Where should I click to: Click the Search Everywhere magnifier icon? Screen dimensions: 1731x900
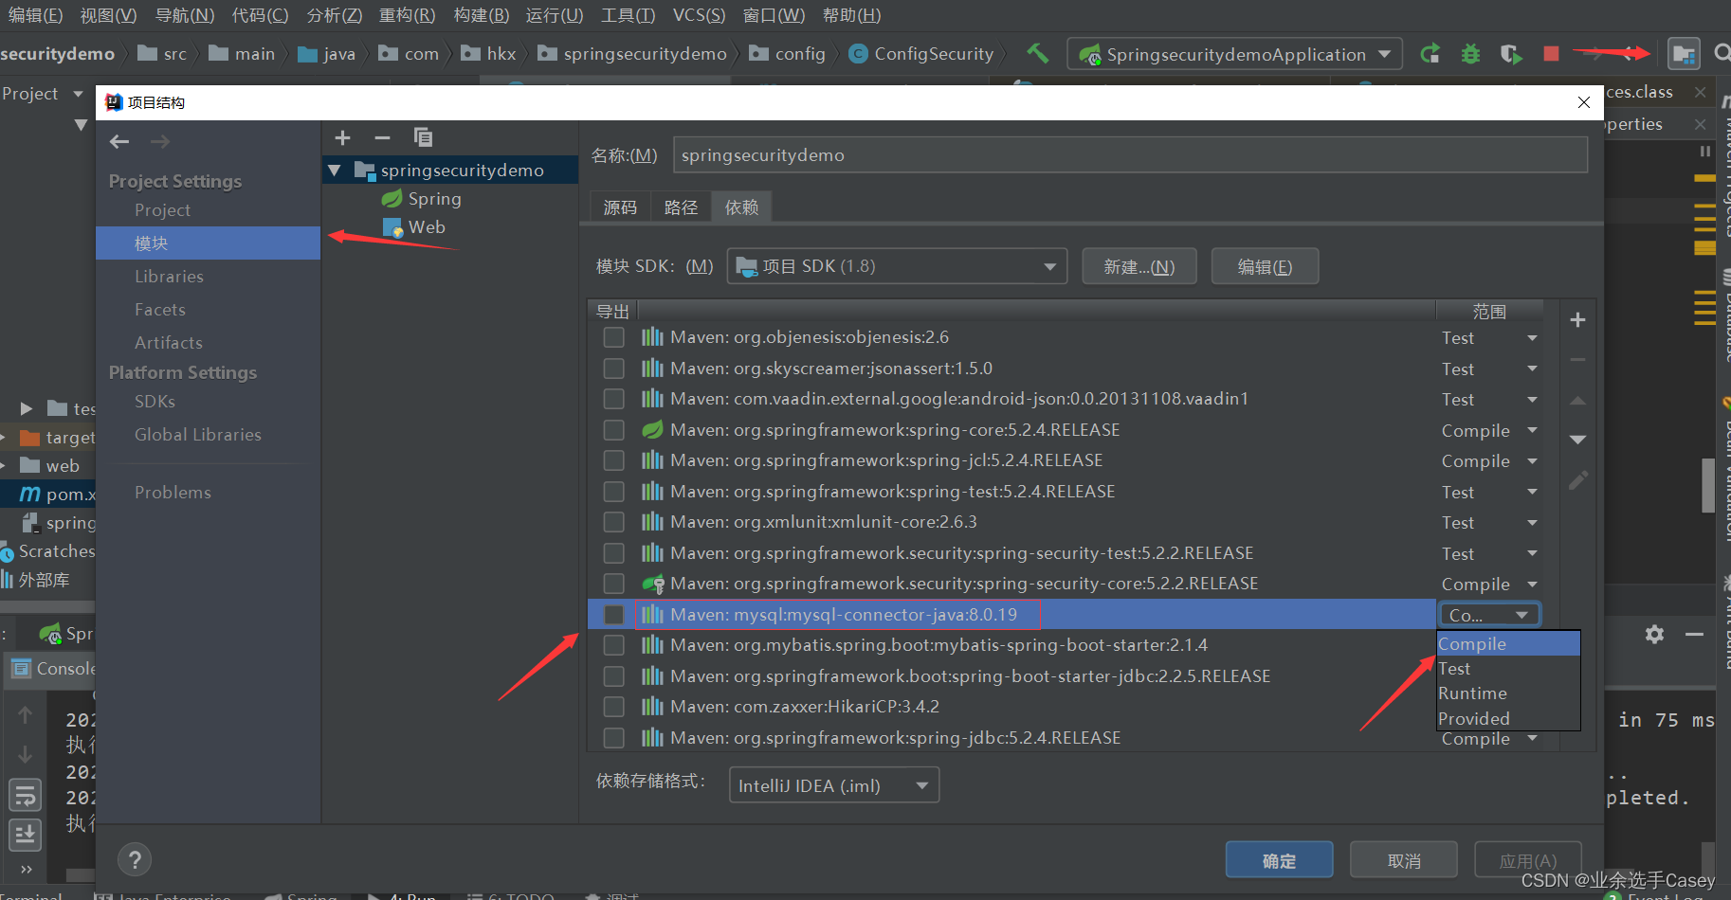coord(1722,53)
